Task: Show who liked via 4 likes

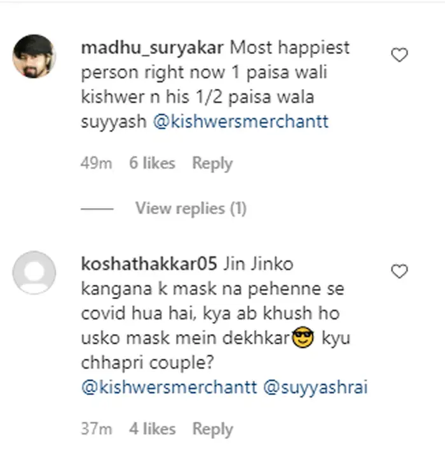Action: (x=153, y=428)
